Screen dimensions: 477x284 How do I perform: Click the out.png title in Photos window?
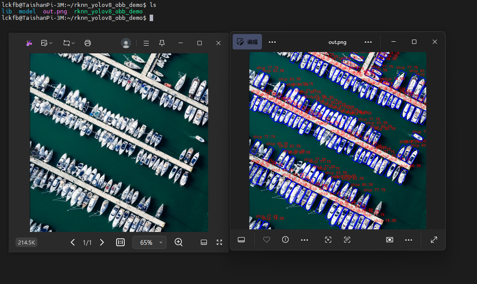(x=337, y=42)
